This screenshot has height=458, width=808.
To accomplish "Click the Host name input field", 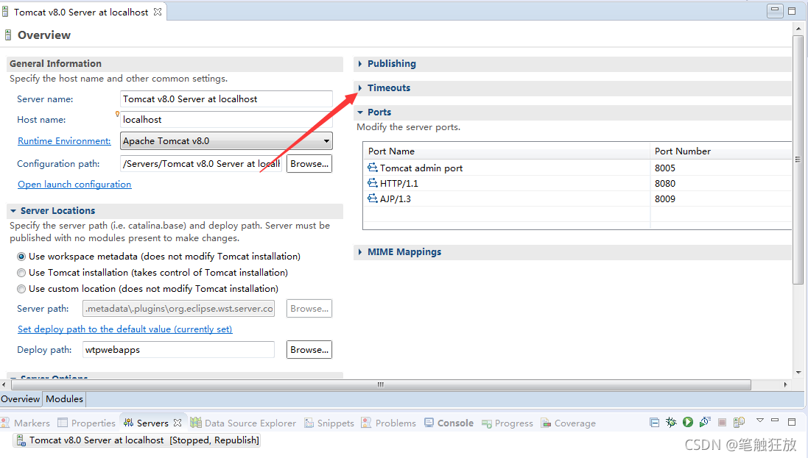I will point(226,119).
